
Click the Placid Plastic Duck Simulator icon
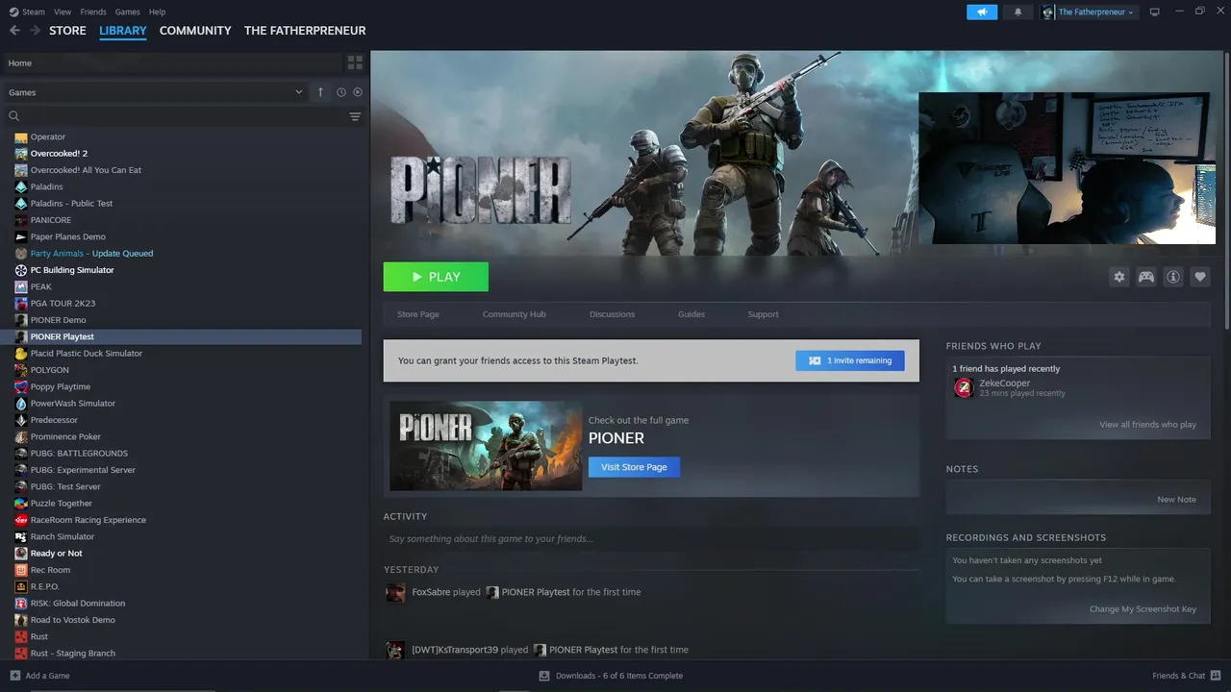21,354
